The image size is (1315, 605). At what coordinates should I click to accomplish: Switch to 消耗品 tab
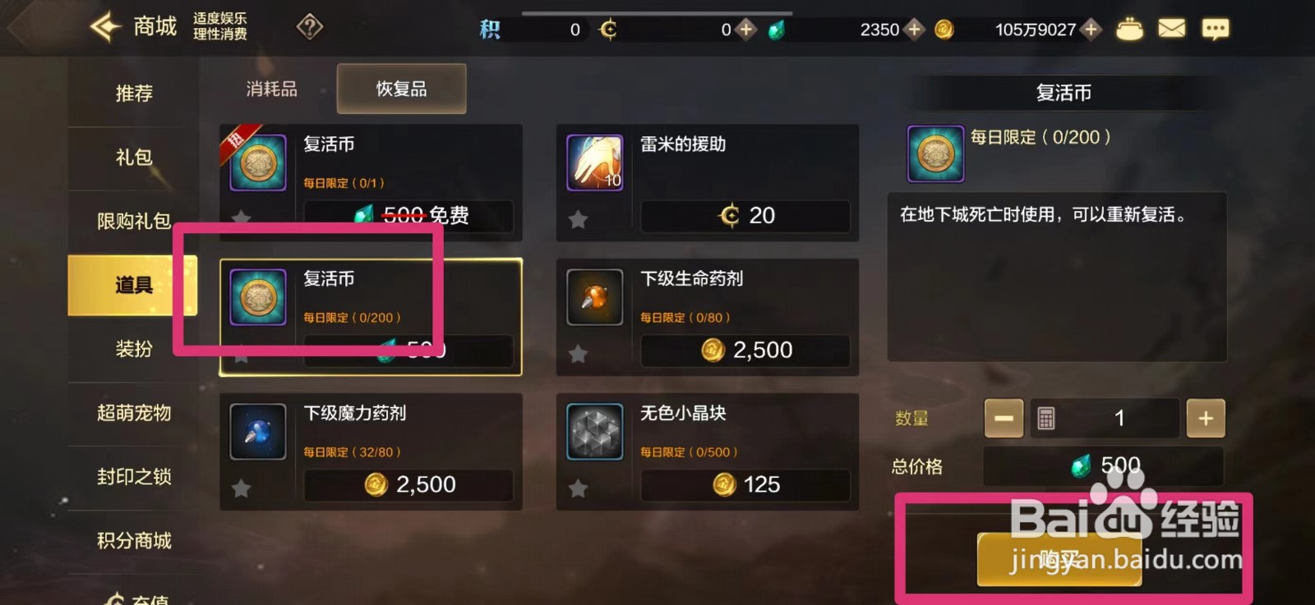[272, 89]
